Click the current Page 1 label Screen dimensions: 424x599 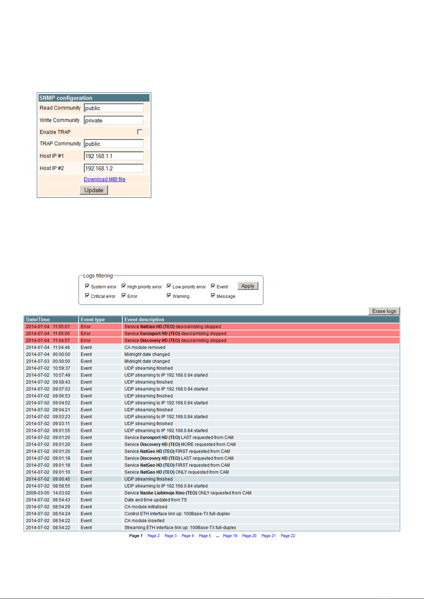pos(136,536)
